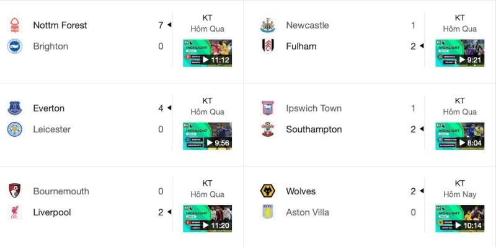Image resolution: width=496 pixels, height=247 pixels.
Task: Click the Liverpool club crest
Action: pos(14,212)
